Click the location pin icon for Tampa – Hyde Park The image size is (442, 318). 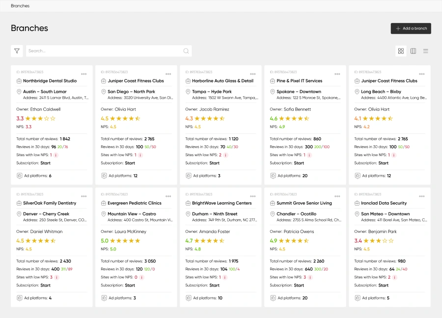click(x=188, y=92)
